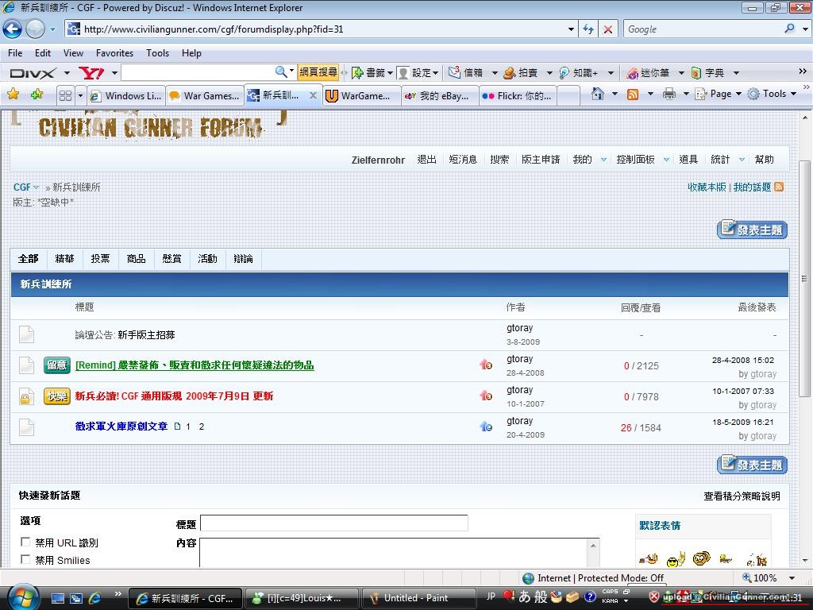Click the top 發表主題 button
The image size is (813, 610).
(x=752, y=230)
